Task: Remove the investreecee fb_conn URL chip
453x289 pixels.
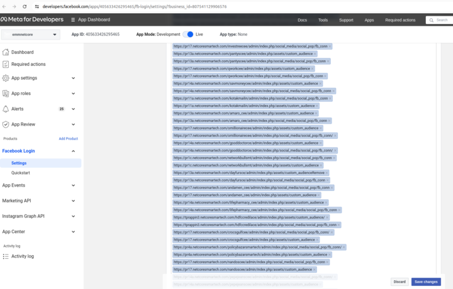Action: (330, 46)
